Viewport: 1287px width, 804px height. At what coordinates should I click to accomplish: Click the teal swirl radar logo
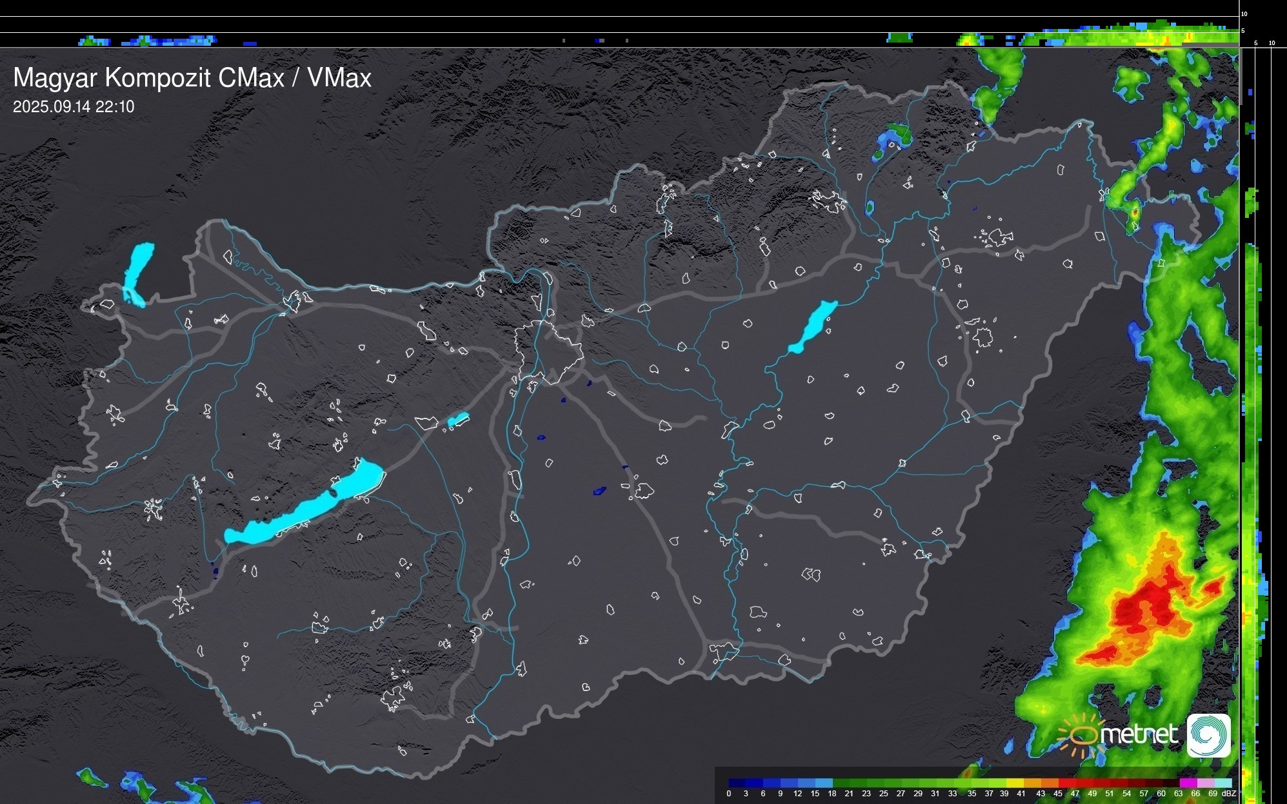[1208, 735]
